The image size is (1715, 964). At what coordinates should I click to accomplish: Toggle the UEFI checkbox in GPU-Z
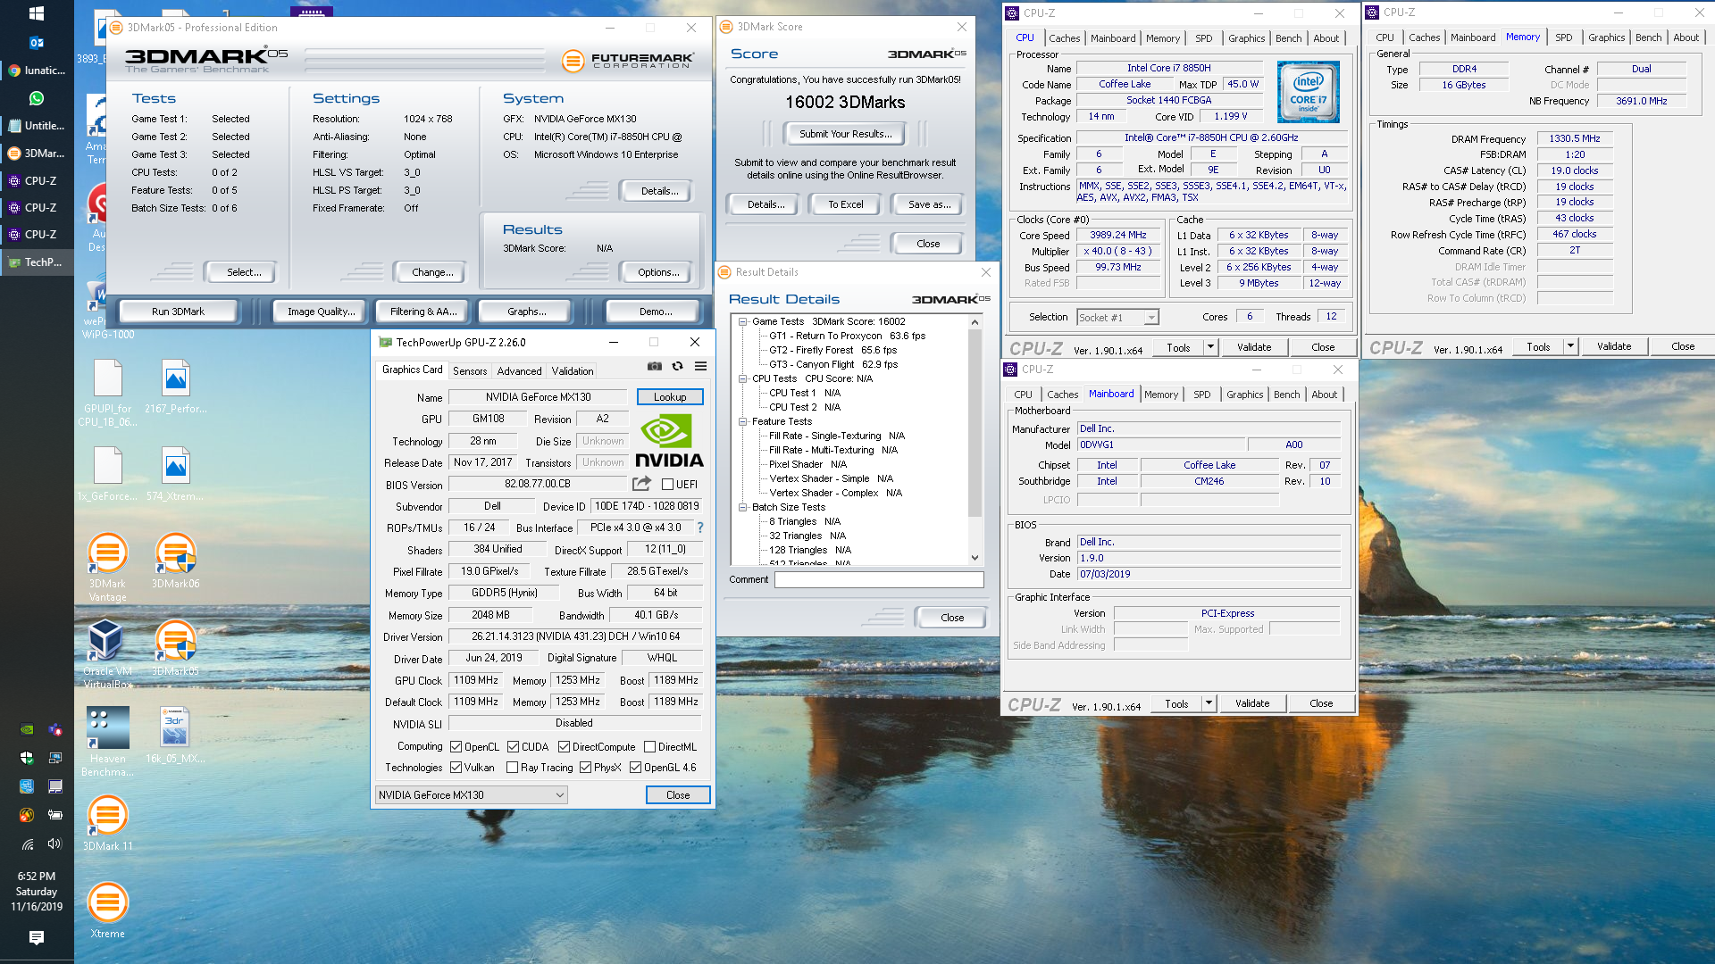coord(667,485)
